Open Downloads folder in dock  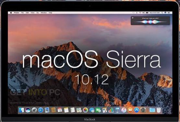[152, 110]
